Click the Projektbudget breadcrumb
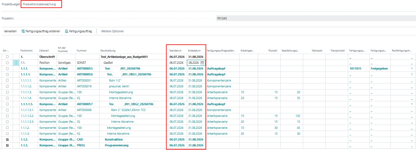 [x=11, y=4]
